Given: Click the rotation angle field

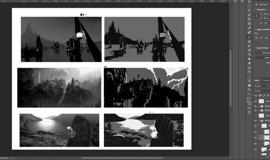Looking at the screenshot, I should tap(266, 23).
